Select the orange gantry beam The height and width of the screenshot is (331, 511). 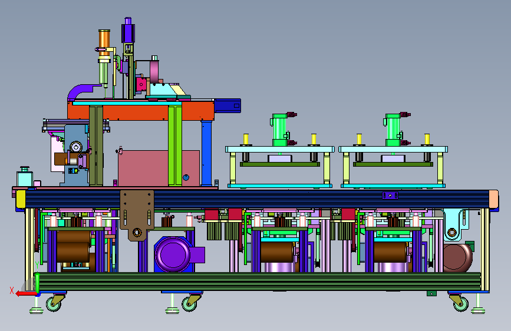coord(140,111)
